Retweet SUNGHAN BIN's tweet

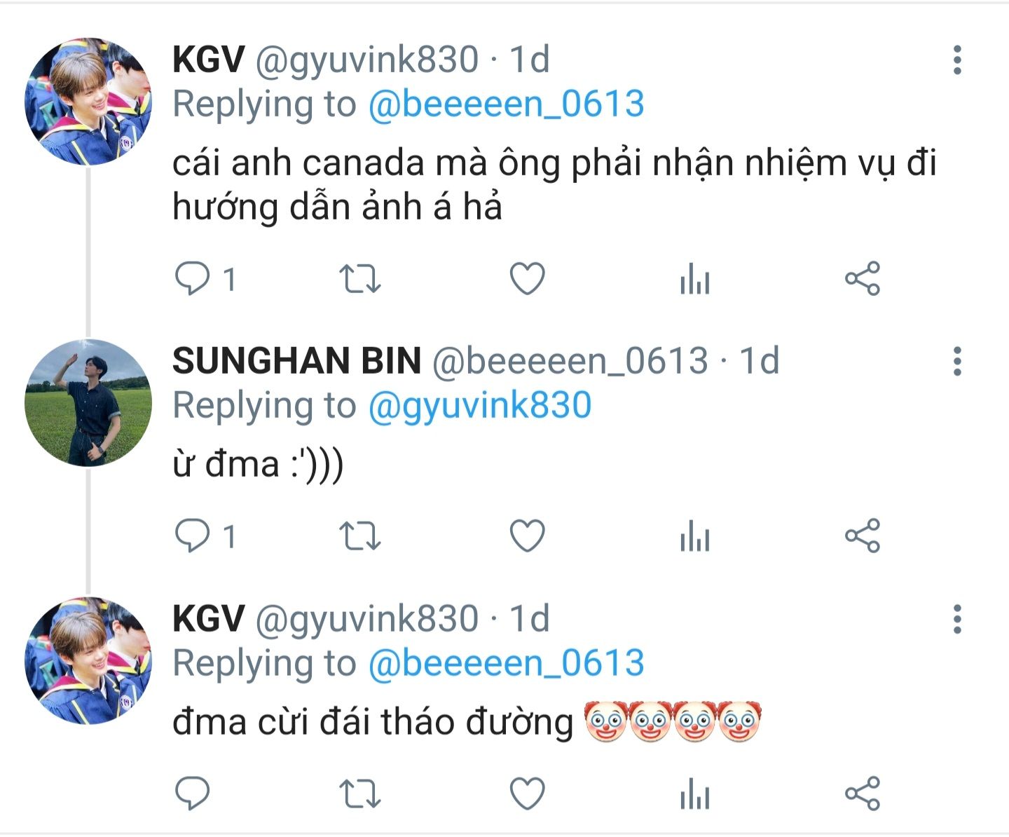tap(360, 536)
